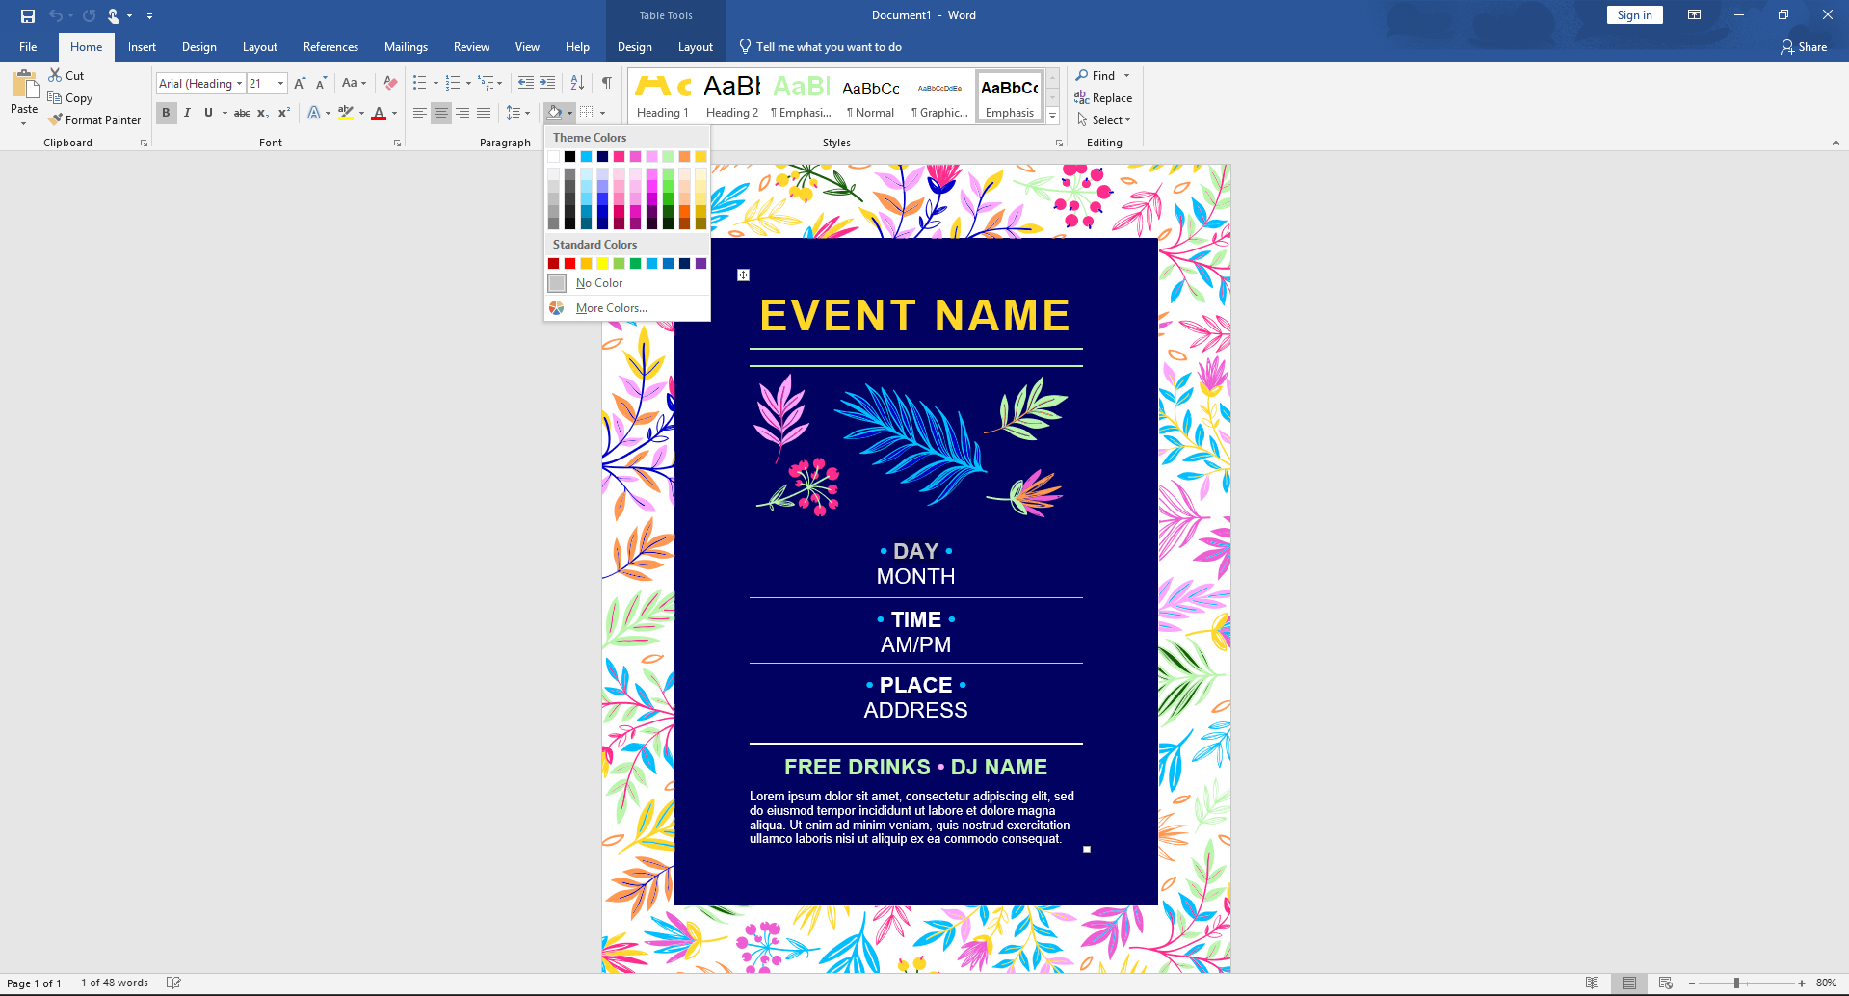
Task: Enable italic formatting
Action: point(187,113)
